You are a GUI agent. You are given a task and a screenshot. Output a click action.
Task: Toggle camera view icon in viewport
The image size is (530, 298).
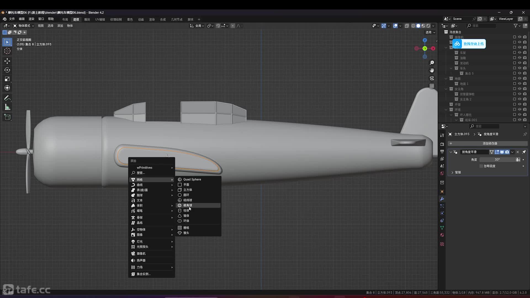coord(432,78)
